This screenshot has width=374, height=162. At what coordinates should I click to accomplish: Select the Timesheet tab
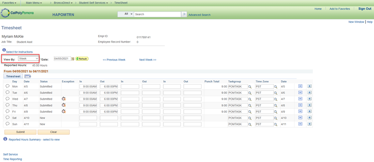pos(13,77)
